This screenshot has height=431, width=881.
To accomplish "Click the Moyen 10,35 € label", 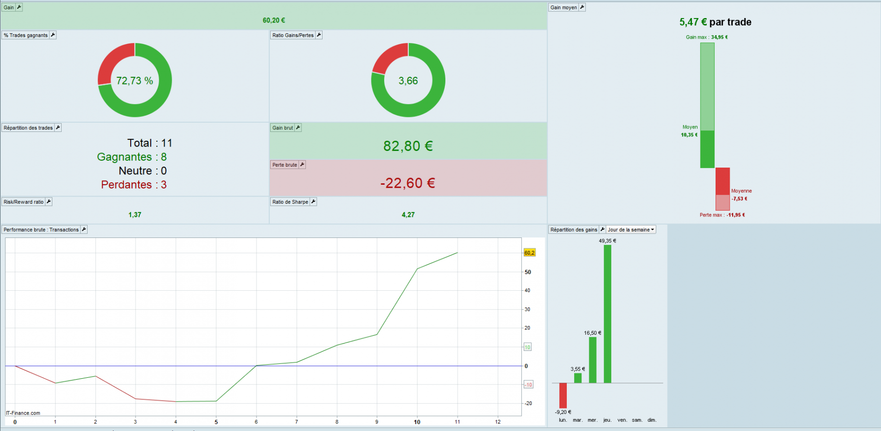I will 690,131.
